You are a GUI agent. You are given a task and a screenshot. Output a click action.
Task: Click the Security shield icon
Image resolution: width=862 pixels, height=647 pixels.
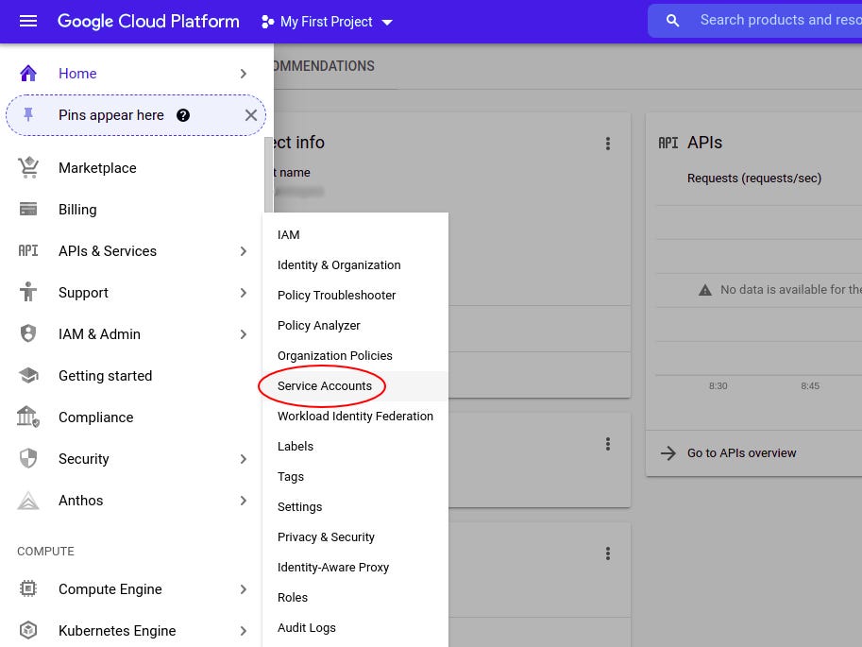coord(28,458)
